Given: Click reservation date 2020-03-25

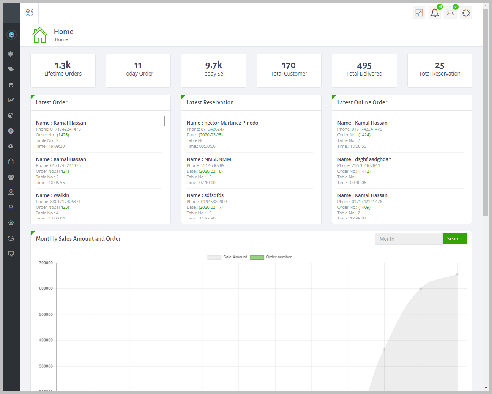Looking at the screenshot, I should pyautogui.click(x=211, y=135).
